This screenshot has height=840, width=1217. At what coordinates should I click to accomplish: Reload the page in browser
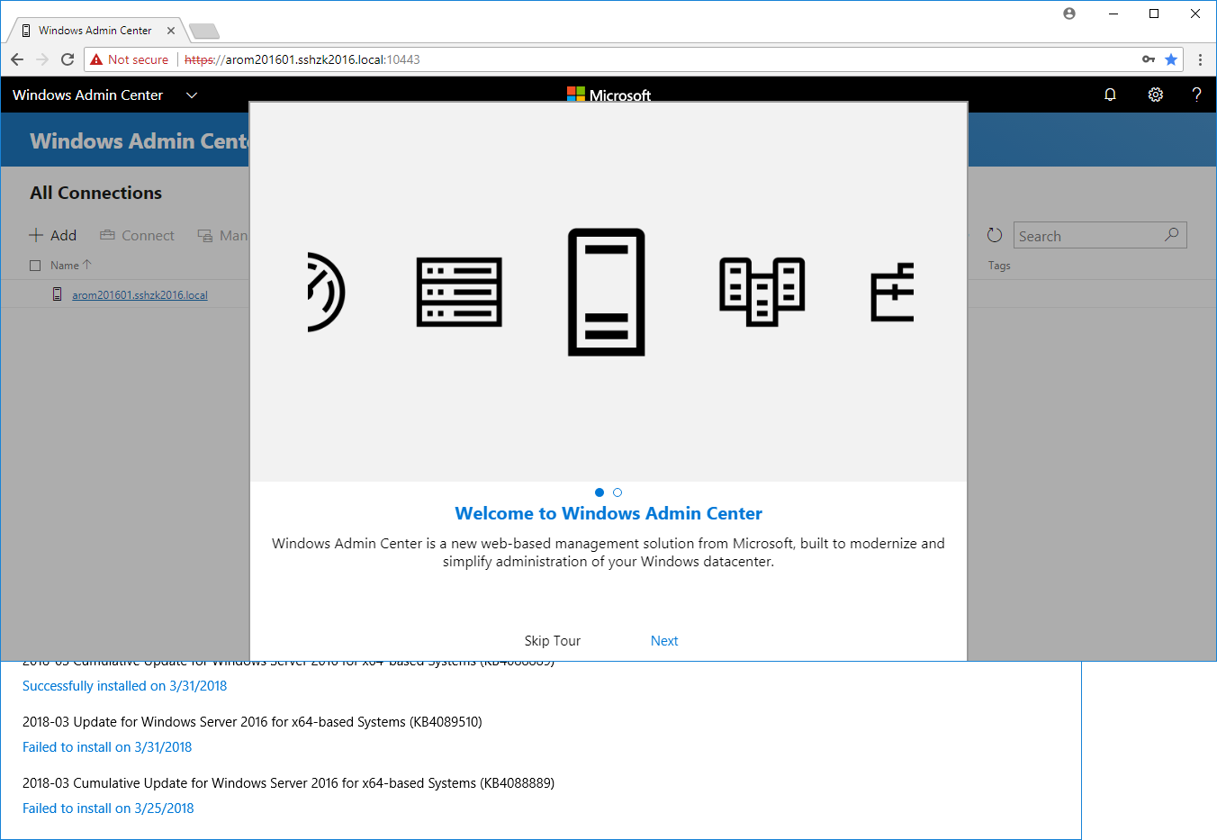(68, 59)
